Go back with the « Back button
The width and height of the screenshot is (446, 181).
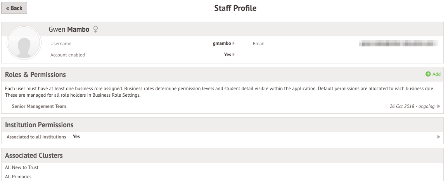(14, 8)
